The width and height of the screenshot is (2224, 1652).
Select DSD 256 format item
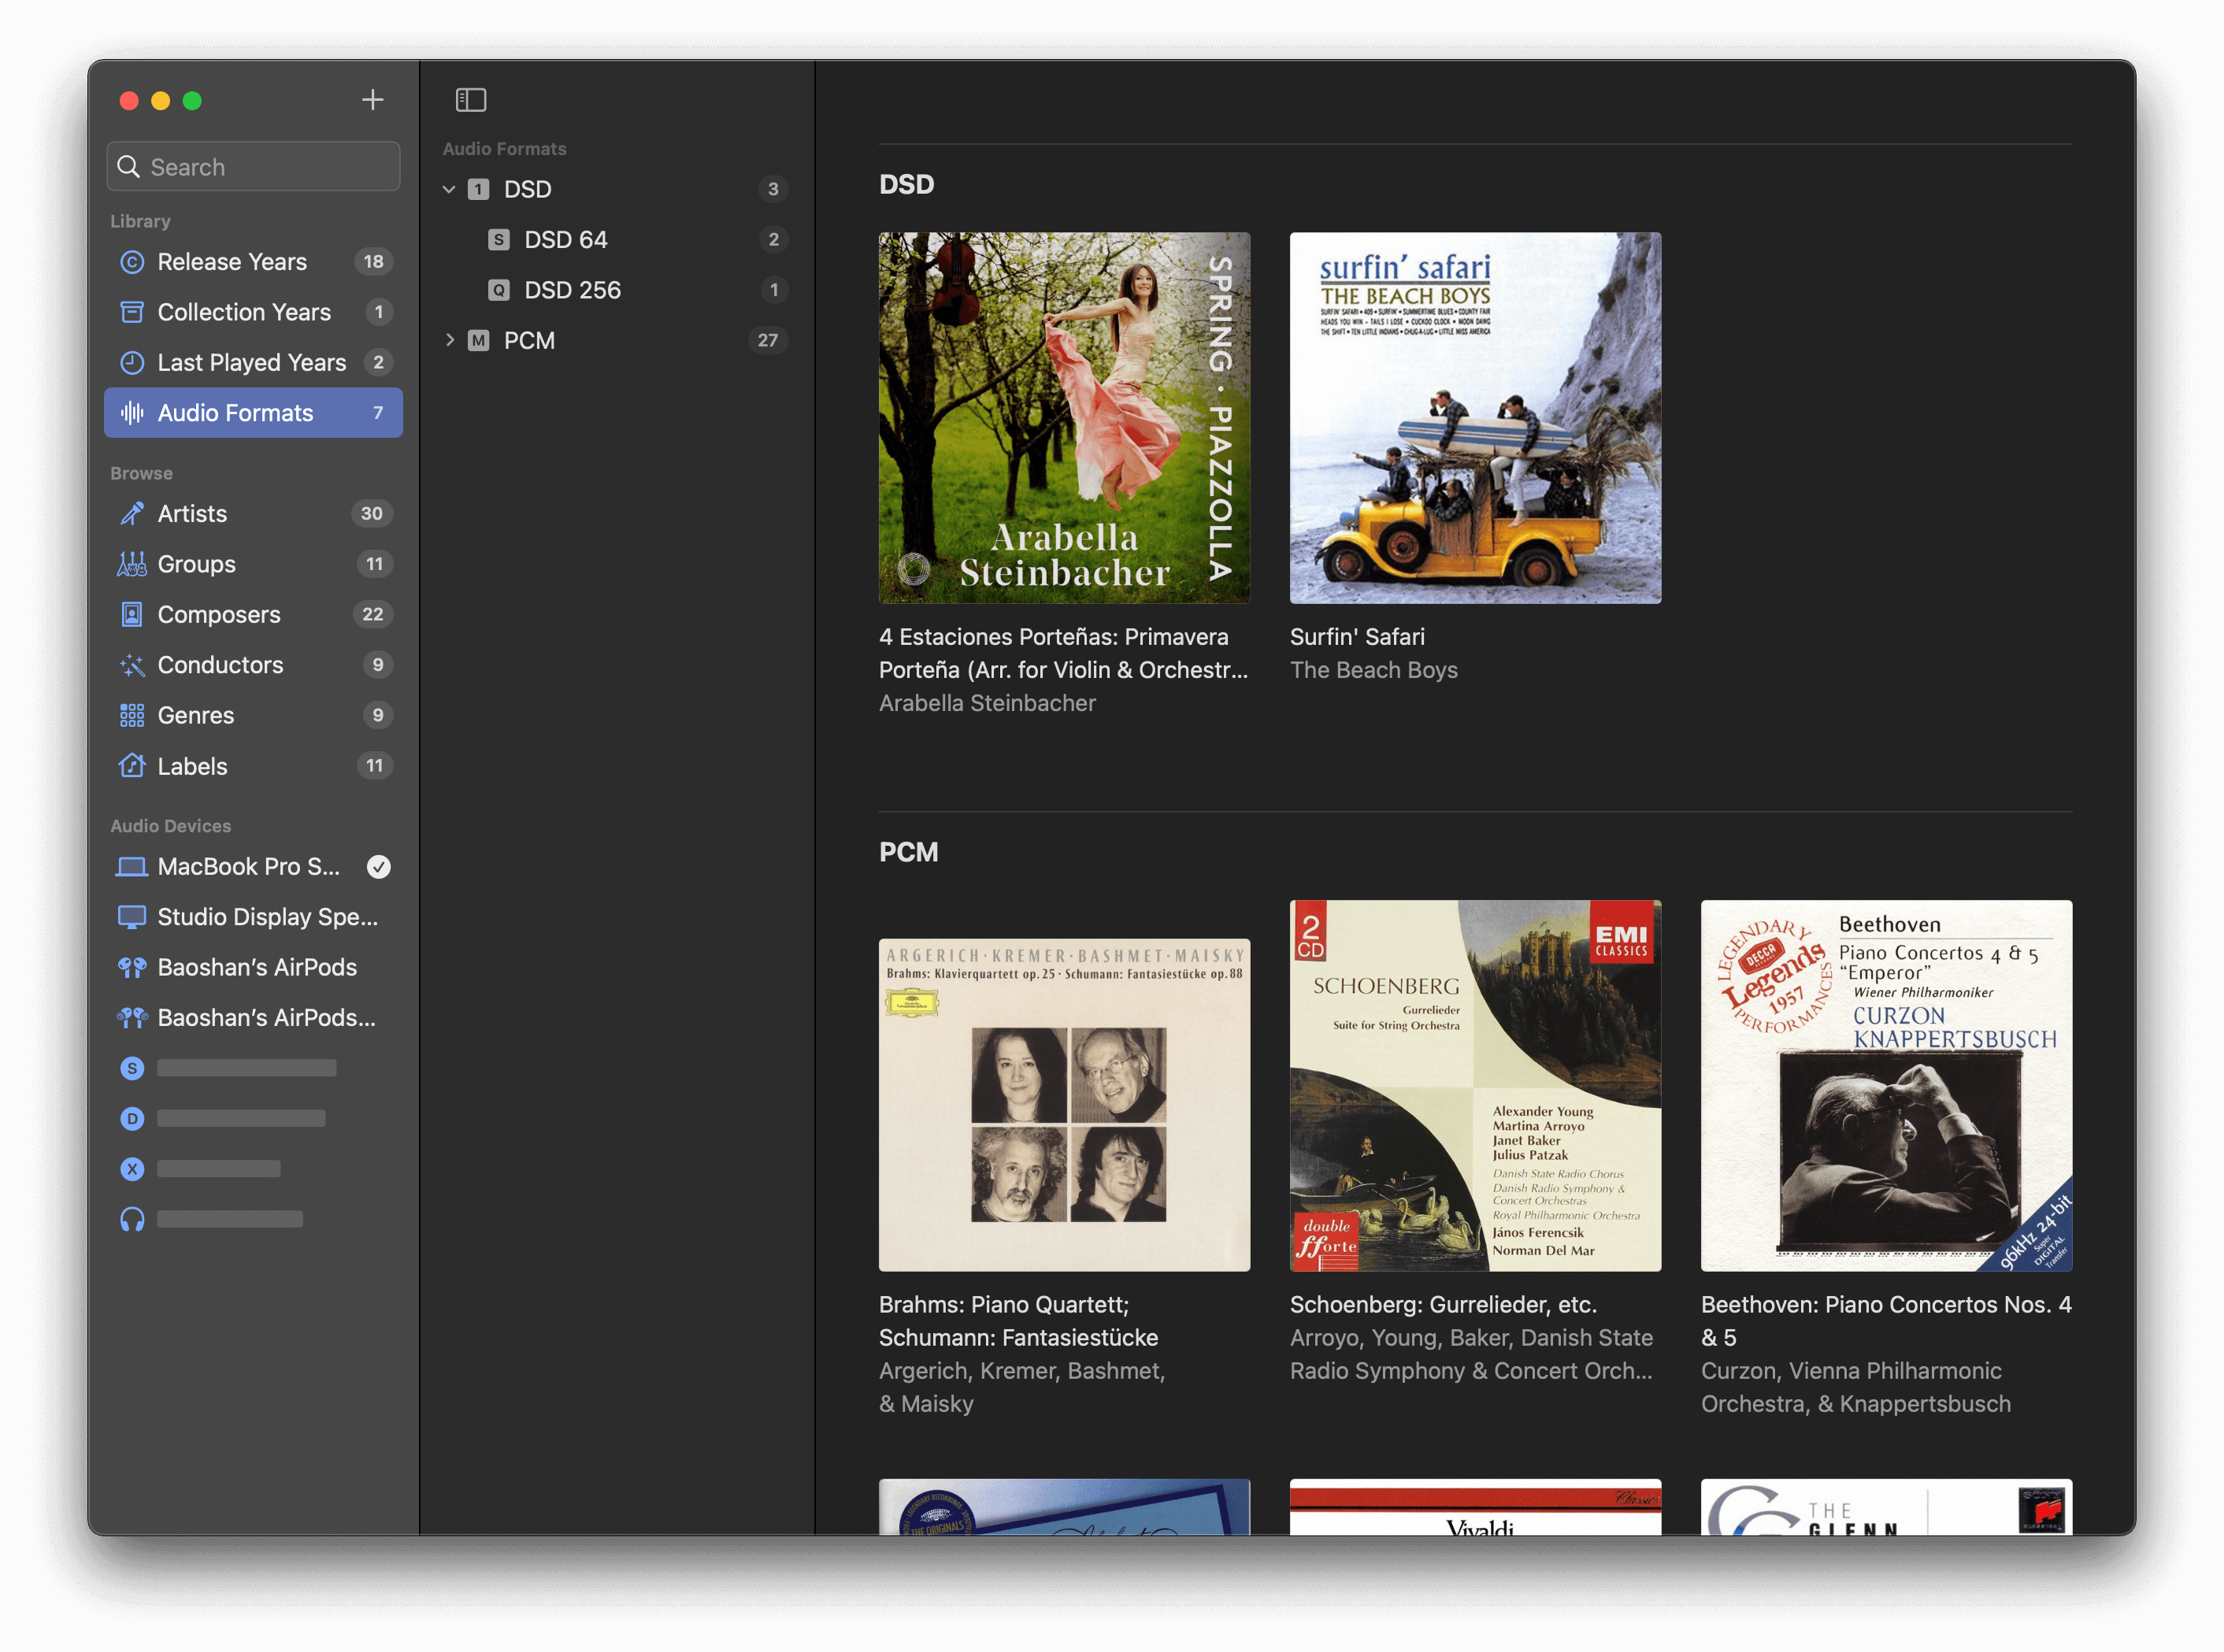[x=572, y=290]
